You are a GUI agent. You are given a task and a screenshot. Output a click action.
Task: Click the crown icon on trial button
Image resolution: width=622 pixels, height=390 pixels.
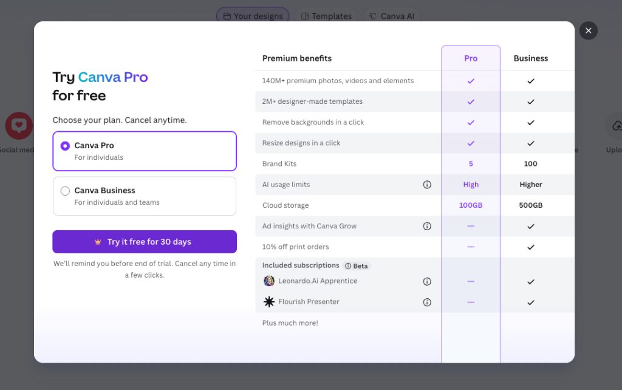click(98, 242)
